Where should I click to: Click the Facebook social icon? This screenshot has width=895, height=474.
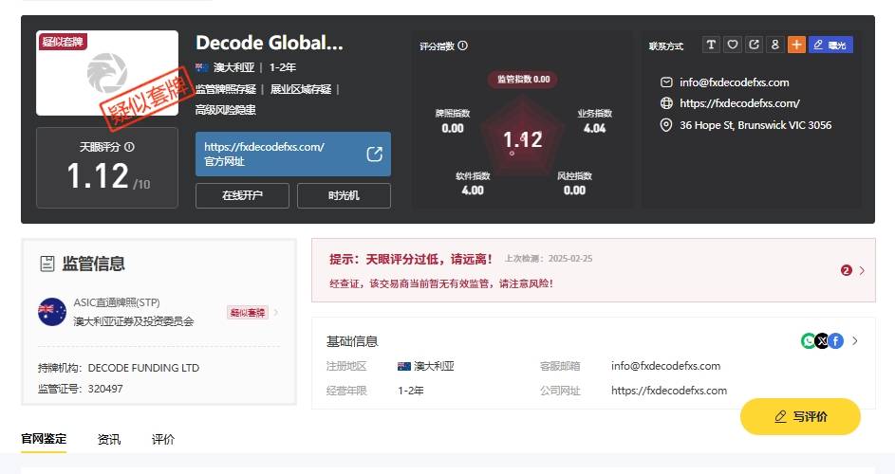tap(835, 341)
